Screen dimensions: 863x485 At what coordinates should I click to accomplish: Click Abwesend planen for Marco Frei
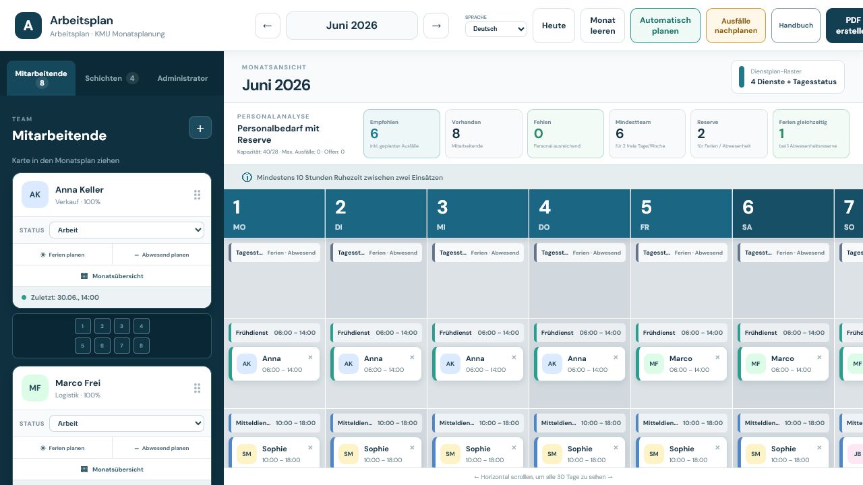point(162,448)
